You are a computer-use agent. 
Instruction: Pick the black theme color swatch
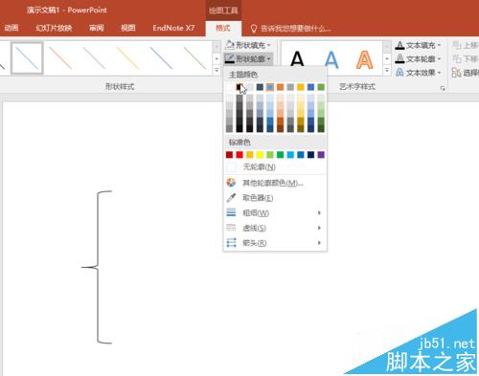239,87
